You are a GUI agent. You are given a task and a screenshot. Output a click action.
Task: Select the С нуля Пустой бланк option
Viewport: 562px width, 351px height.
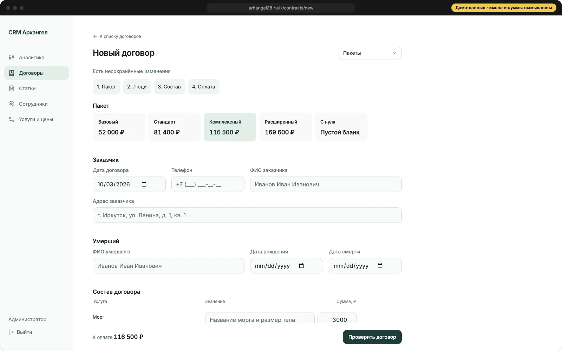coord(341,127)
